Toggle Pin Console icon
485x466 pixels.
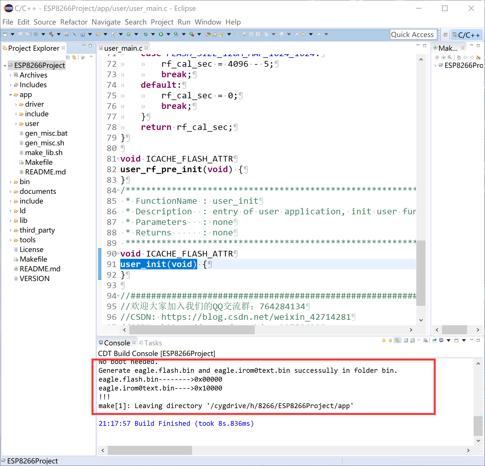tap(435, 340)
